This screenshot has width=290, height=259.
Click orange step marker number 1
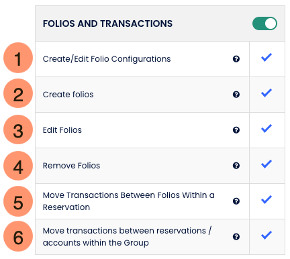pyautogui.click(x=18, y=58)
